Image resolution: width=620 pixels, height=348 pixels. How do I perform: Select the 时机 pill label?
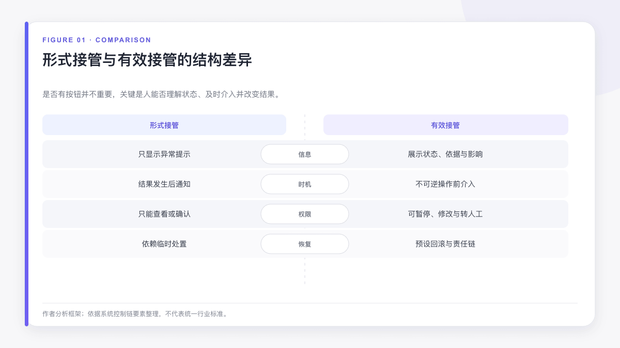click(305, 184)
